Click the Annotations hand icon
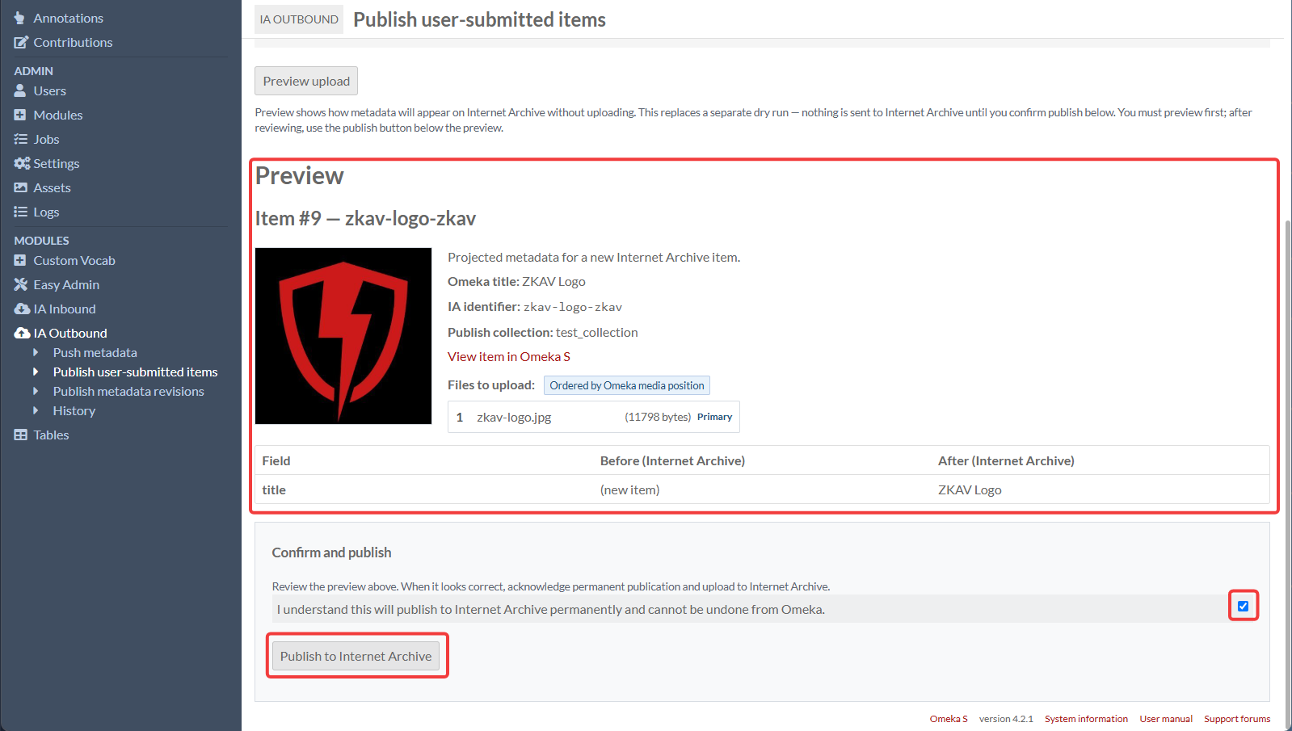1292x731 pixels. click(20, 18)
